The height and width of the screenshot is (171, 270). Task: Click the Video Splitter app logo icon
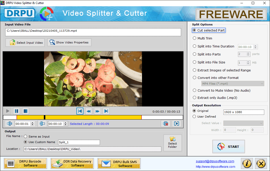pos(47,14)
